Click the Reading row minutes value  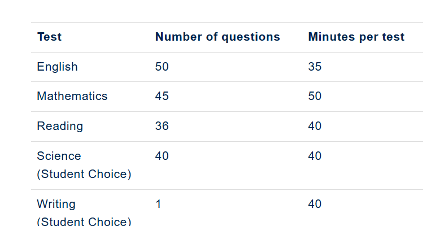pyautogui.click(x=315, y=126)
